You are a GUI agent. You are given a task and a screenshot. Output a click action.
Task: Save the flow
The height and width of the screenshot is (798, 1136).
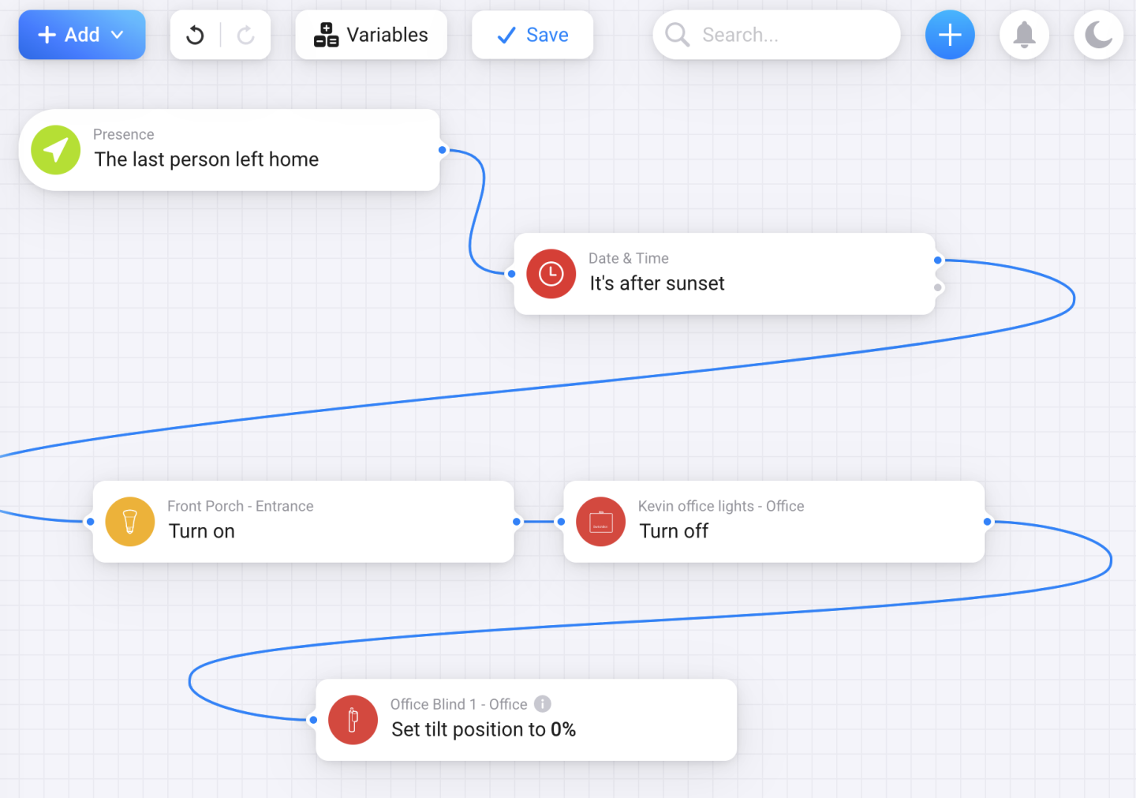coord(532,35)
